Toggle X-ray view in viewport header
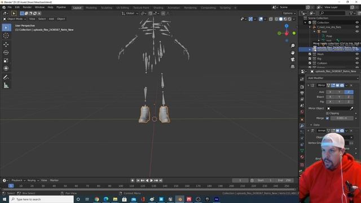Image resolution: width=361 pixels, height=203 pixels. point(271,19)
